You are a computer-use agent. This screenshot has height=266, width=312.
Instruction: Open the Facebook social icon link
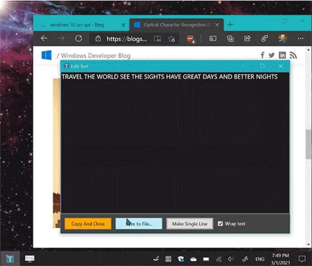click(263, 55)
